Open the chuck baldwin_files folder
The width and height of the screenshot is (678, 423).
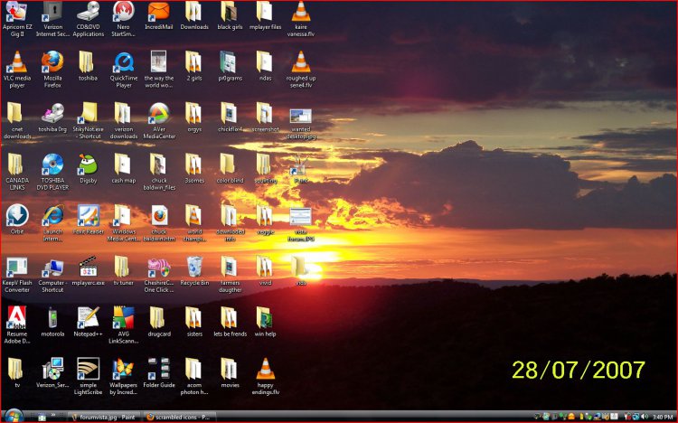pos(159,172)
